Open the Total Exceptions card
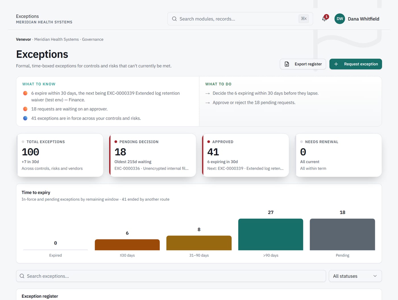Viewport: 398px width, 300px height. (60, 155)
